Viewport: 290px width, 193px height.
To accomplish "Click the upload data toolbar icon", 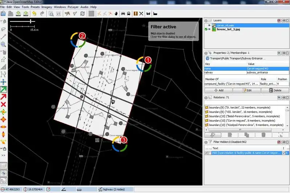I will 26,13.
